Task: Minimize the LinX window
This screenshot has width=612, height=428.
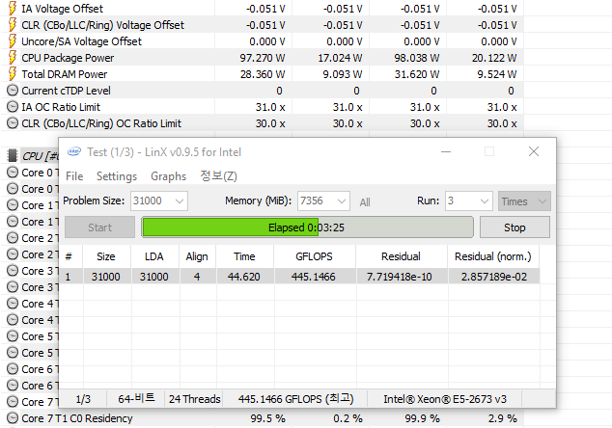Action: [446, 151]
